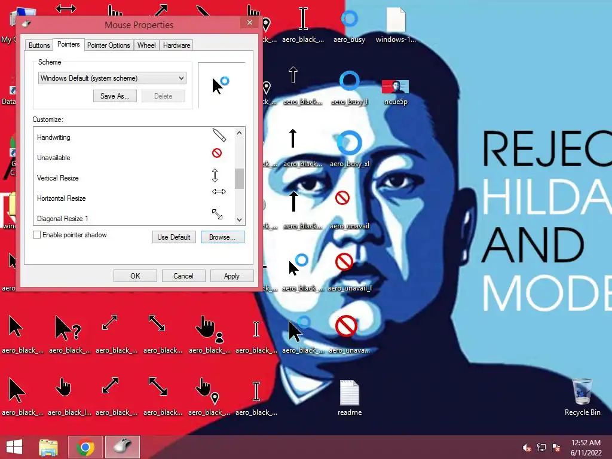This screenshot has width=612, height=459.
Task: Select the hand cursor icon with location pin
Action: (x=207, y=390)
